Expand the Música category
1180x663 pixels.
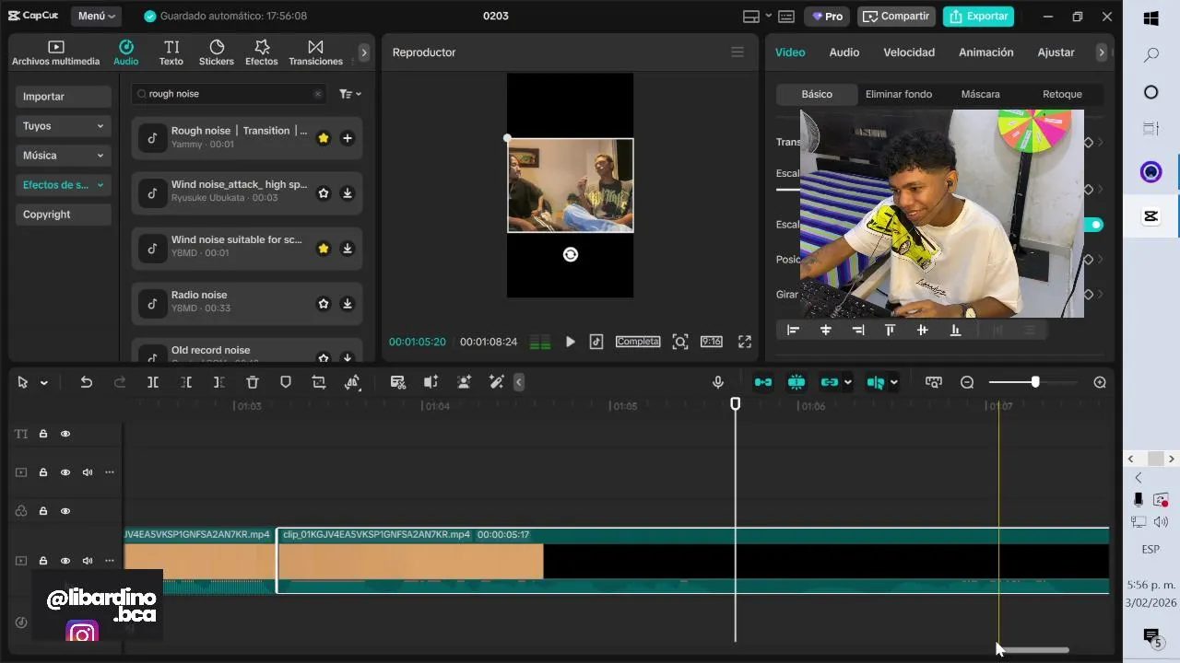pyautogui.click(x=64, y=156)
